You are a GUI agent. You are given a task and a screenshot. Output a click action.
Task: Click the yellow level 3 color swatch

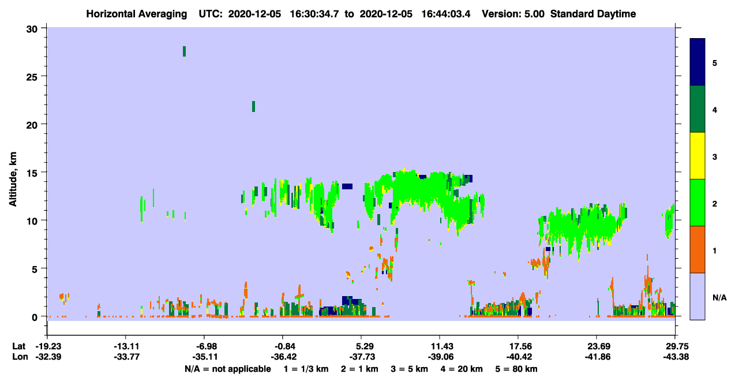[697, 156]
